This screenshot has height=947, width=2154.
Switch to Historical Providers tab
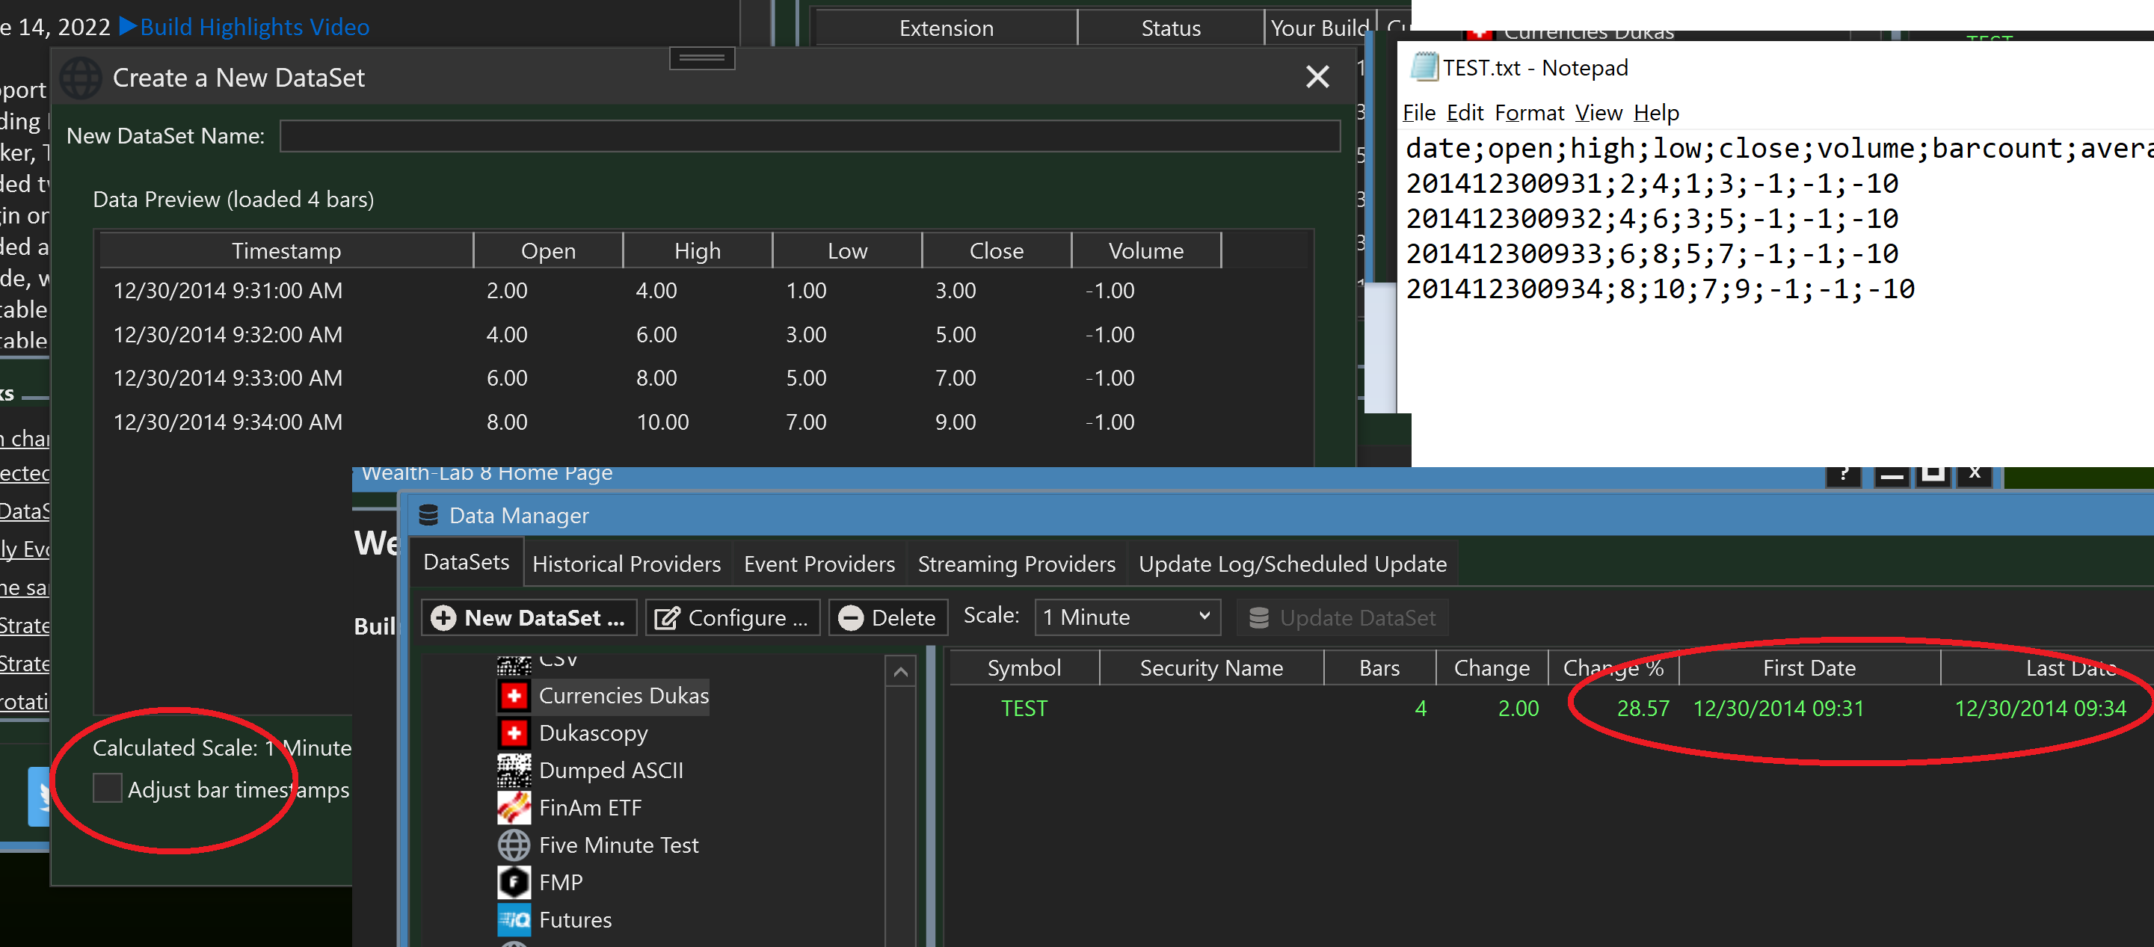click(626, 564)
